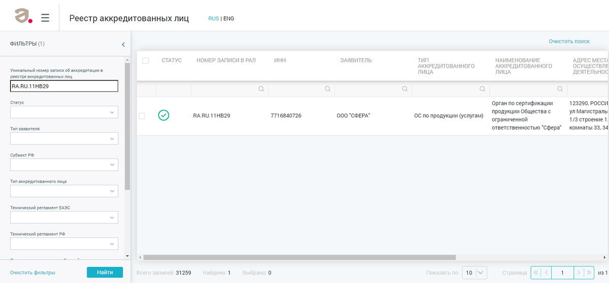Image resolution: width=609 pixels, height=283 pixels.
Task: Open the rows-per-page dropdown showing 10
Action: click(475, 272)
